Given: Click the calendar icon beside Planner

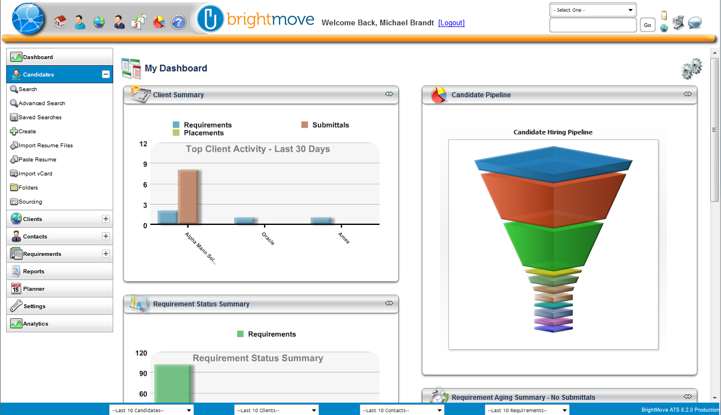Looking at the screenshot, I should (x=16, y=288).
